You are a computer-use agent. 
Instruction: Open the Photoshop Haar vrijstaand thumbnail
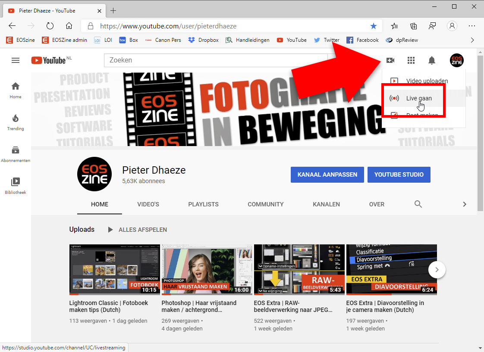pos(207,269)
